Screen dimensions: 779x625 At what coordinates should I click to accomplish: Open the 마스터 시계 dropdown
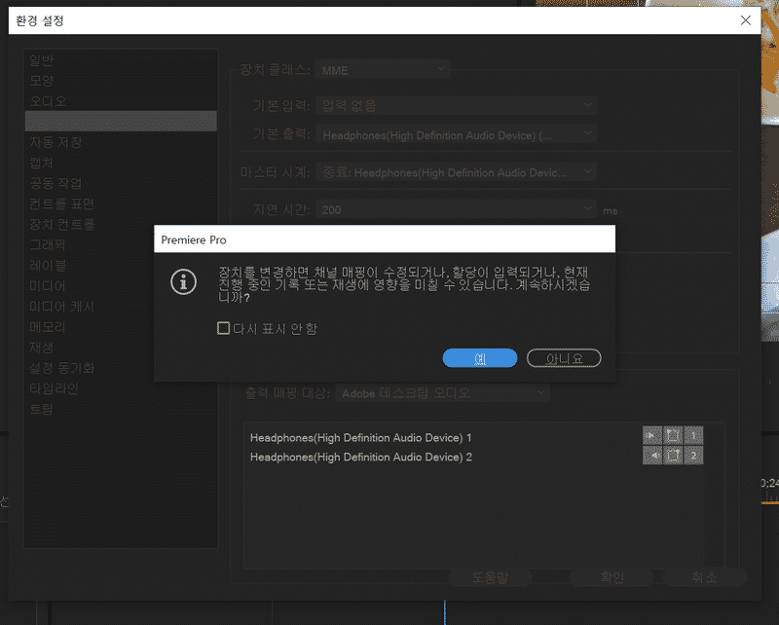coord(456,172)
